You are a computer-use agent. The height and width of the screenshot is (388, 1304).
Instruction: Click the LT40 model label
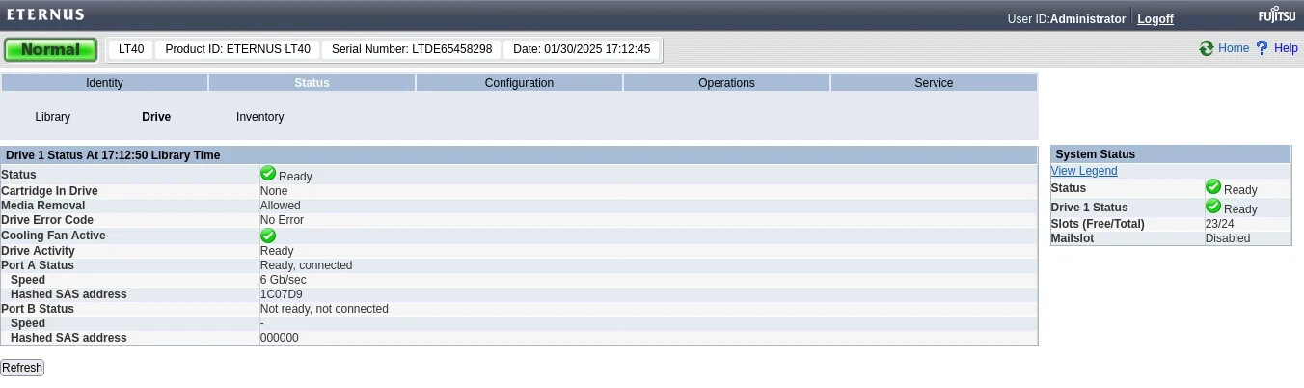tap(131, 49)
